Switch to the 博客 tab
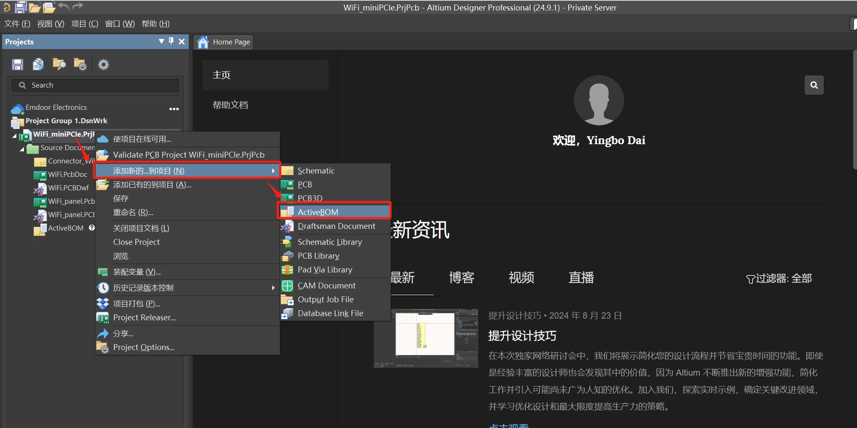857x428 pixels. [461, 278]
